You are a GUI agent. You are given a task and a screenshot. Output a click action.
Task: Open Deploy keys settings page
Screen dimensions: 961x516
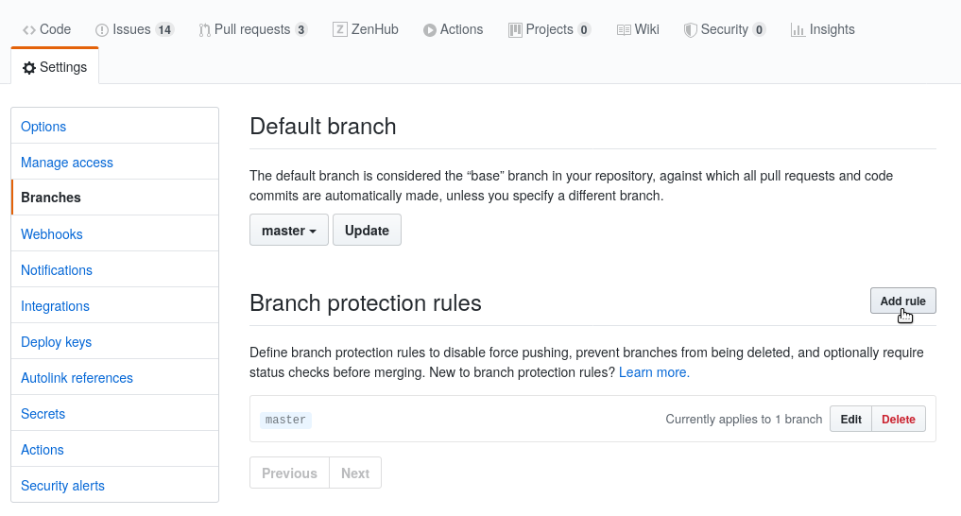(114, 341)
